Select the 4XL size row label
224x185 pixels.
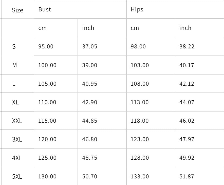pos(17,158)
